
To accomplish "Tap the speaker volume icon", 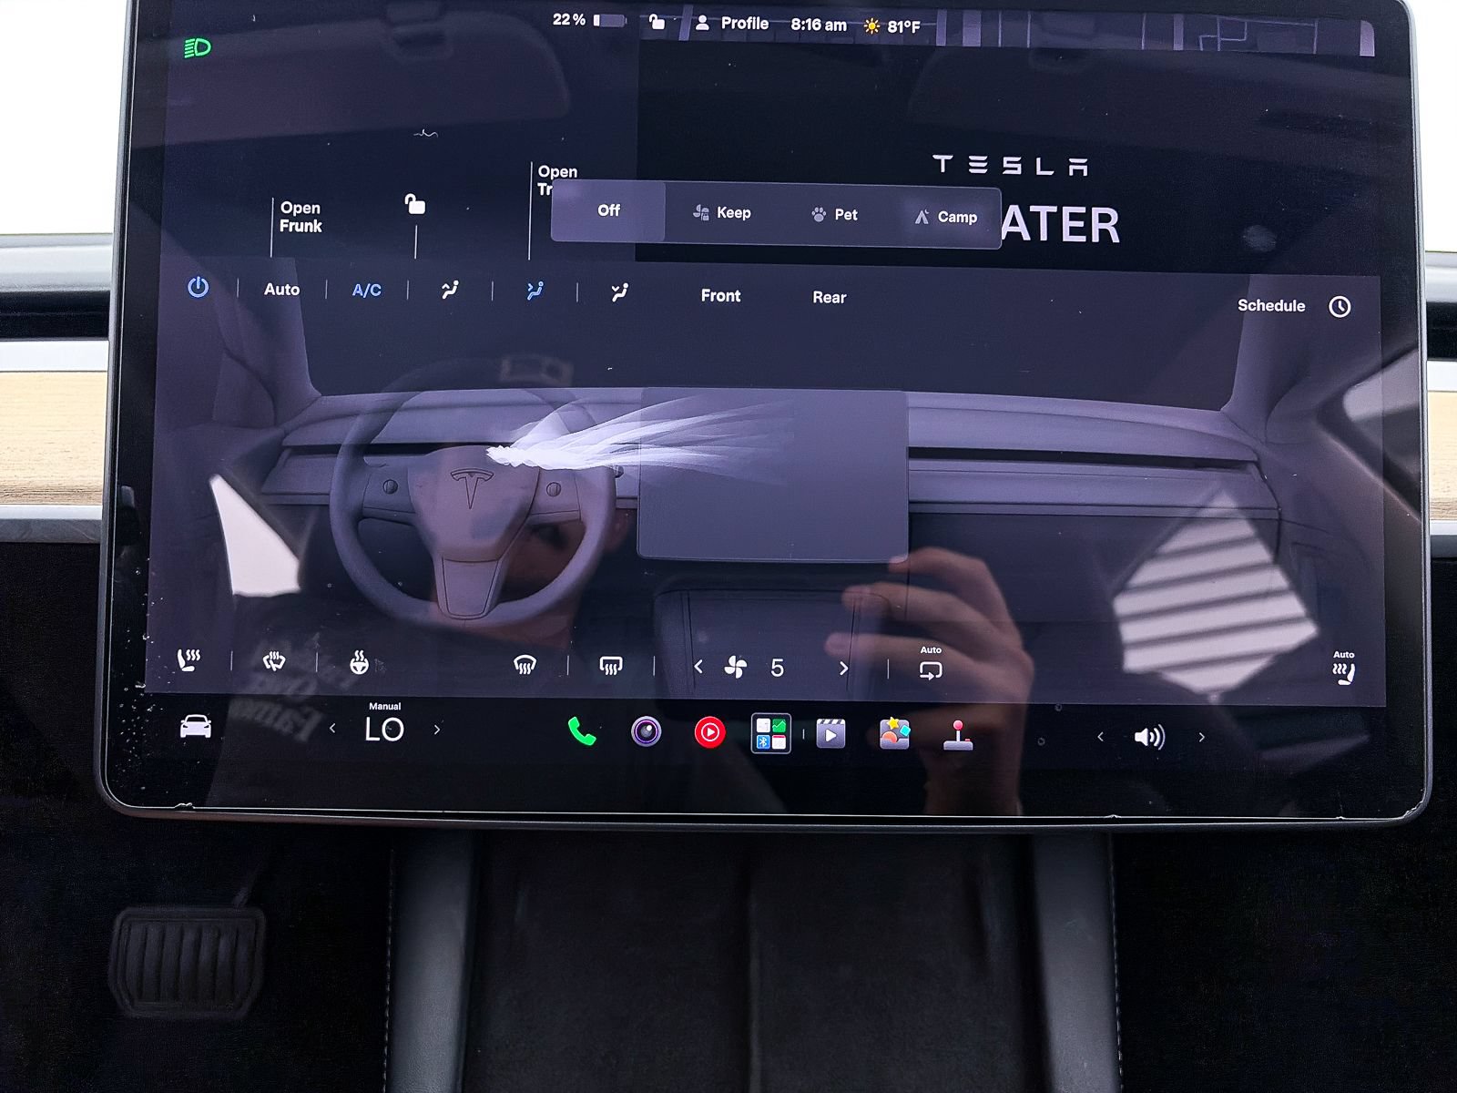I will [x=1149, y=737].
